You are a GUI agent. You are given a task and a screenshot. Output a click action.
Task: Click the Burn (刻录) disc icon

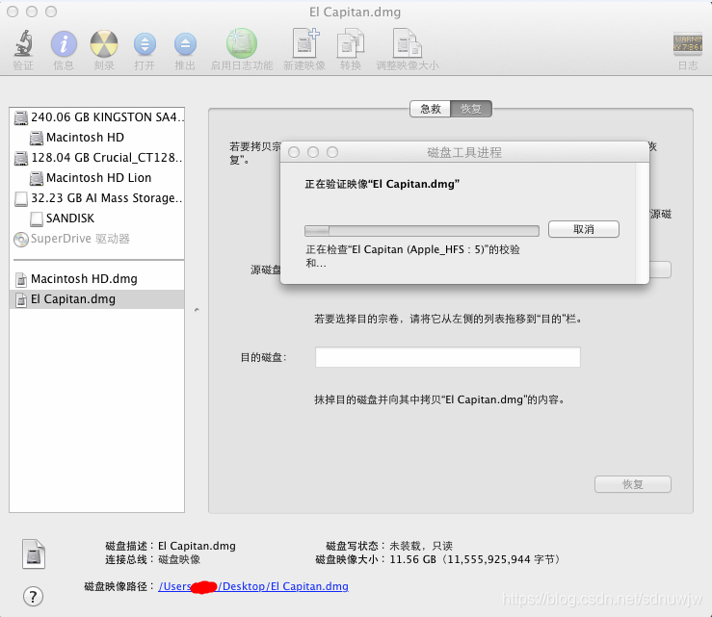coord(104,44)
